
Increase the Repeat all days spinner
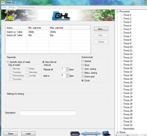[67, 68]
